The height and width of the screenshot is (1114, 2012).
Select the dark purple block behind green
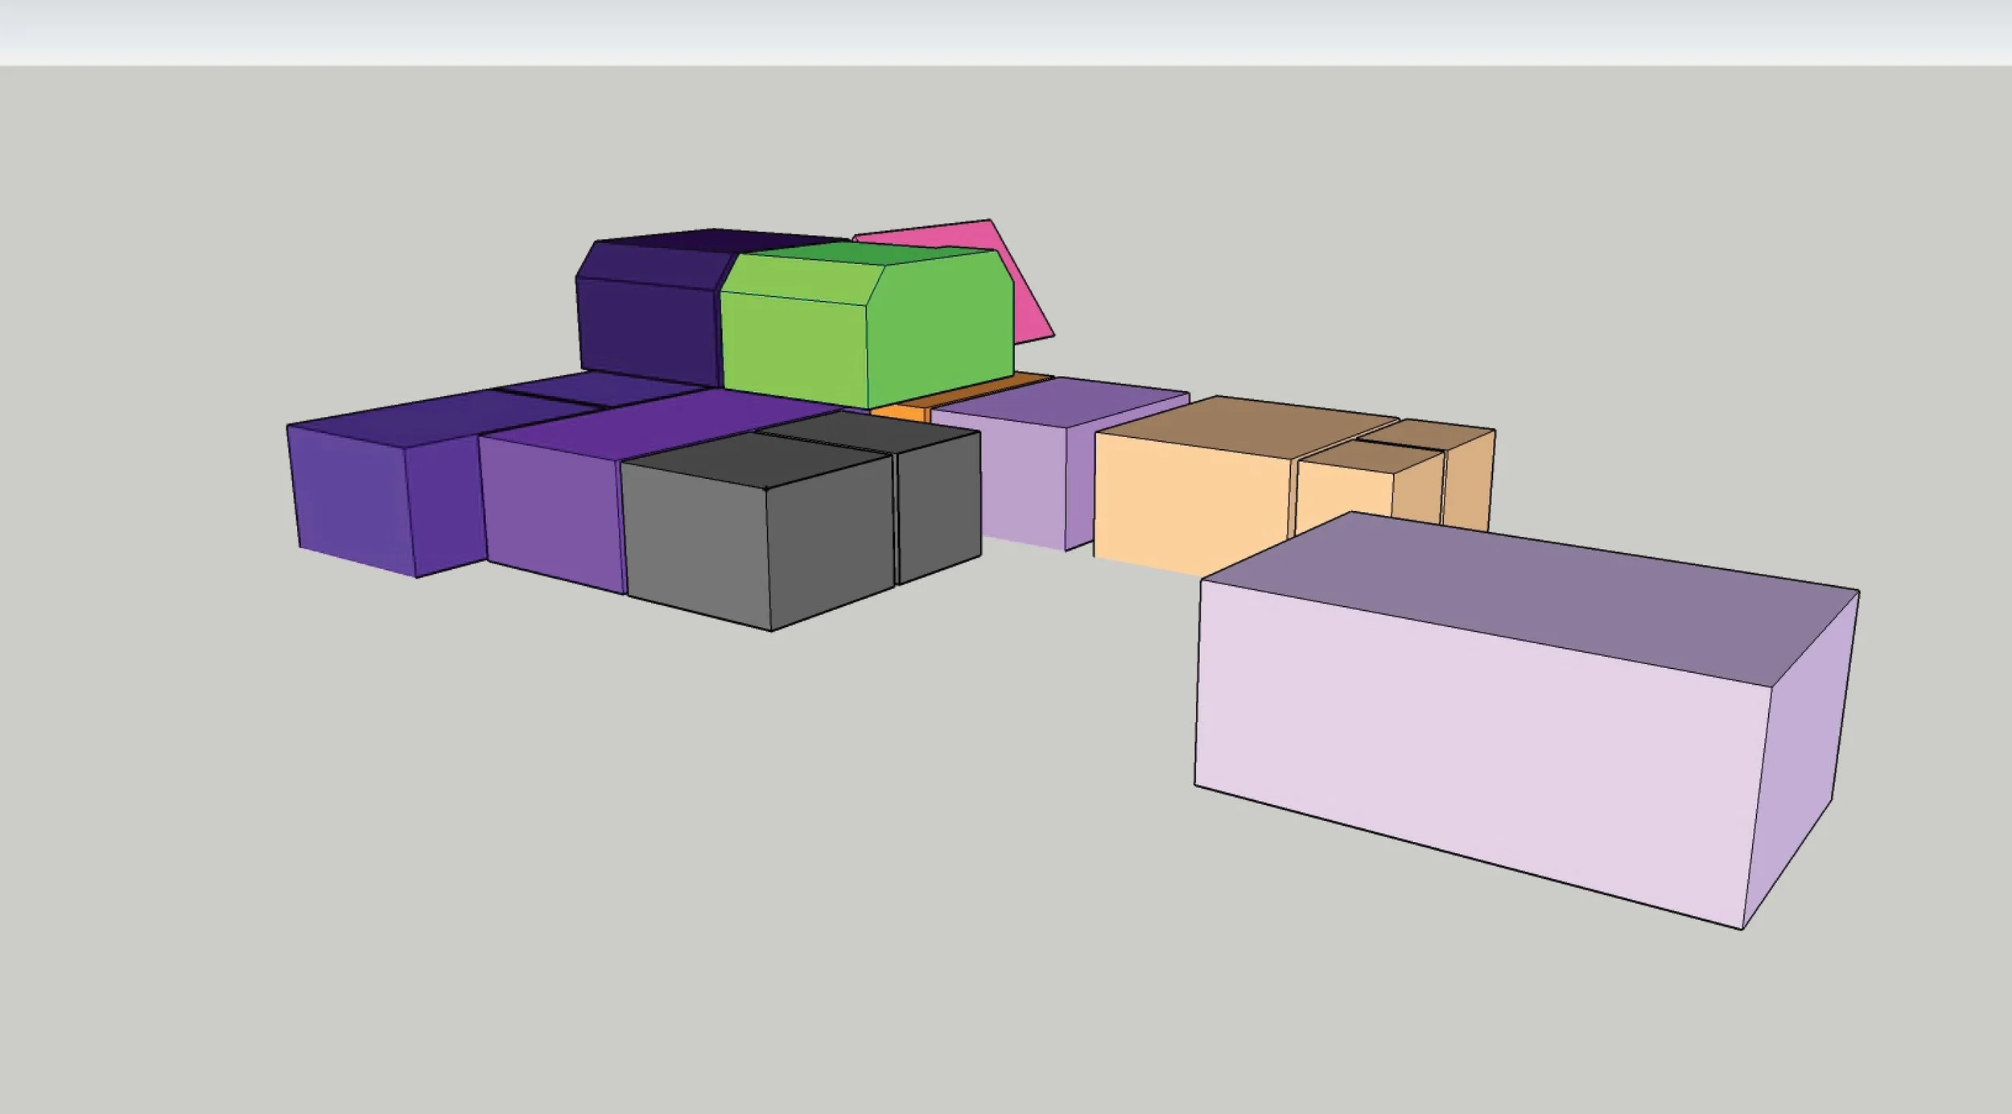(x=648, y=330)
